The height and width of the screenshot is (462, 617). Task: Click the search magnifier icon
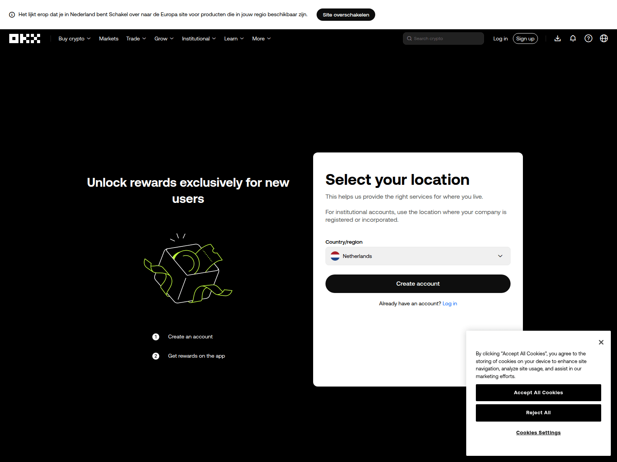pyautogui.click(x=409, y=38)
